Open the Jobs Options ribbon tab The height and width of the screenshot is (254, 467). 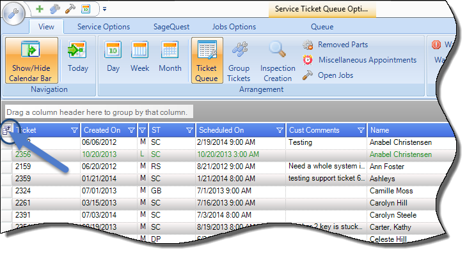coord(234,27)
